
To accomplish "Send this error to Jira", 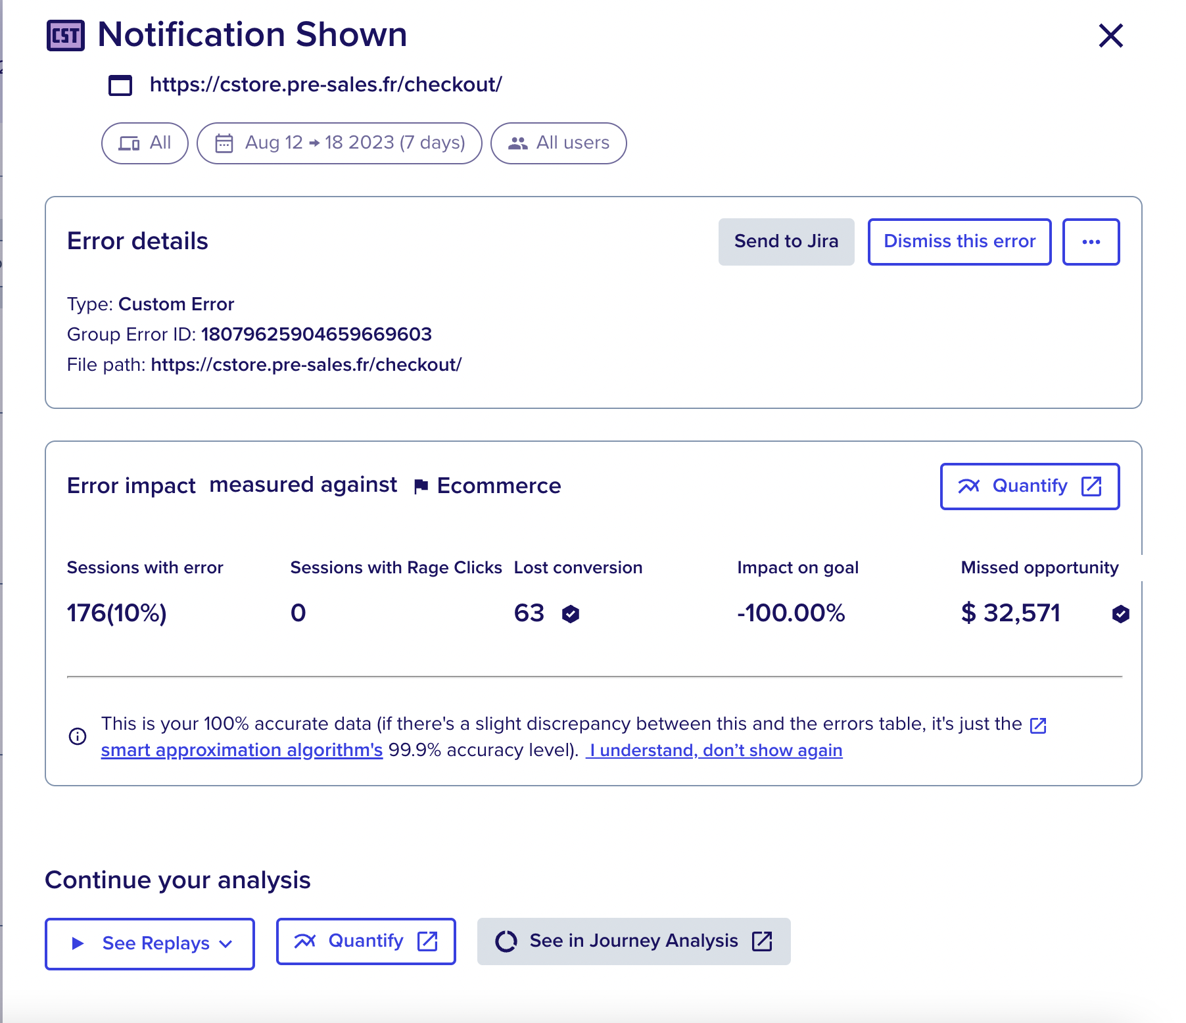I will 786,241.
